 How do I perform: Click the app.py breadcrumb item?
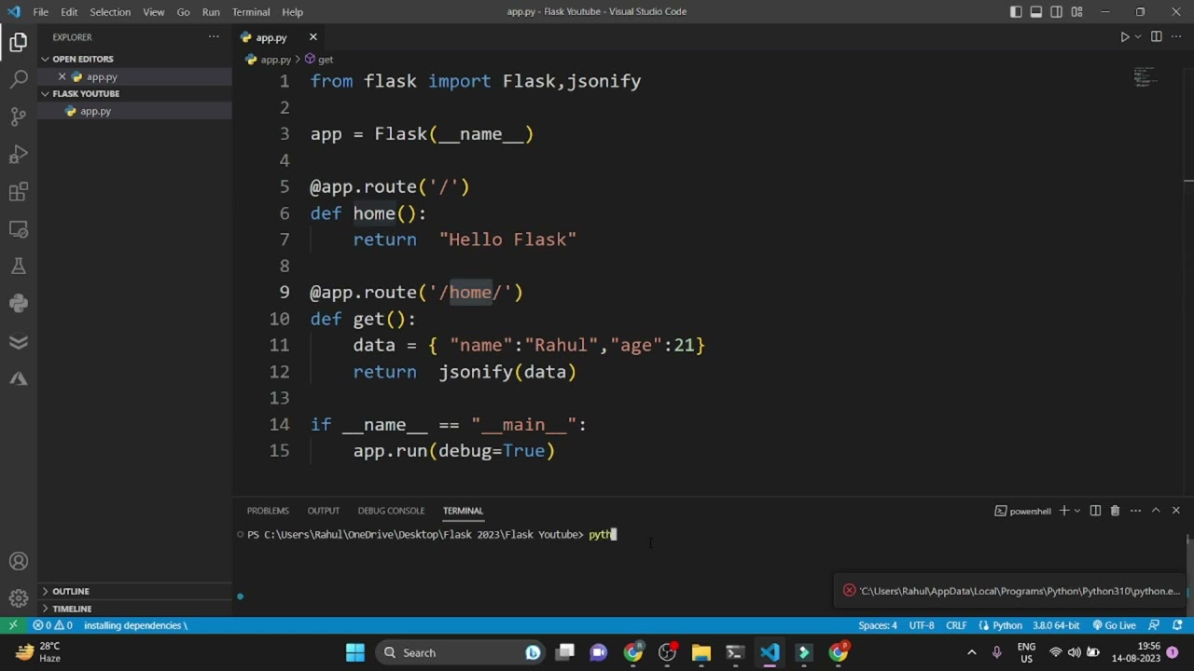pyautogui.click(x=269, y=60)
